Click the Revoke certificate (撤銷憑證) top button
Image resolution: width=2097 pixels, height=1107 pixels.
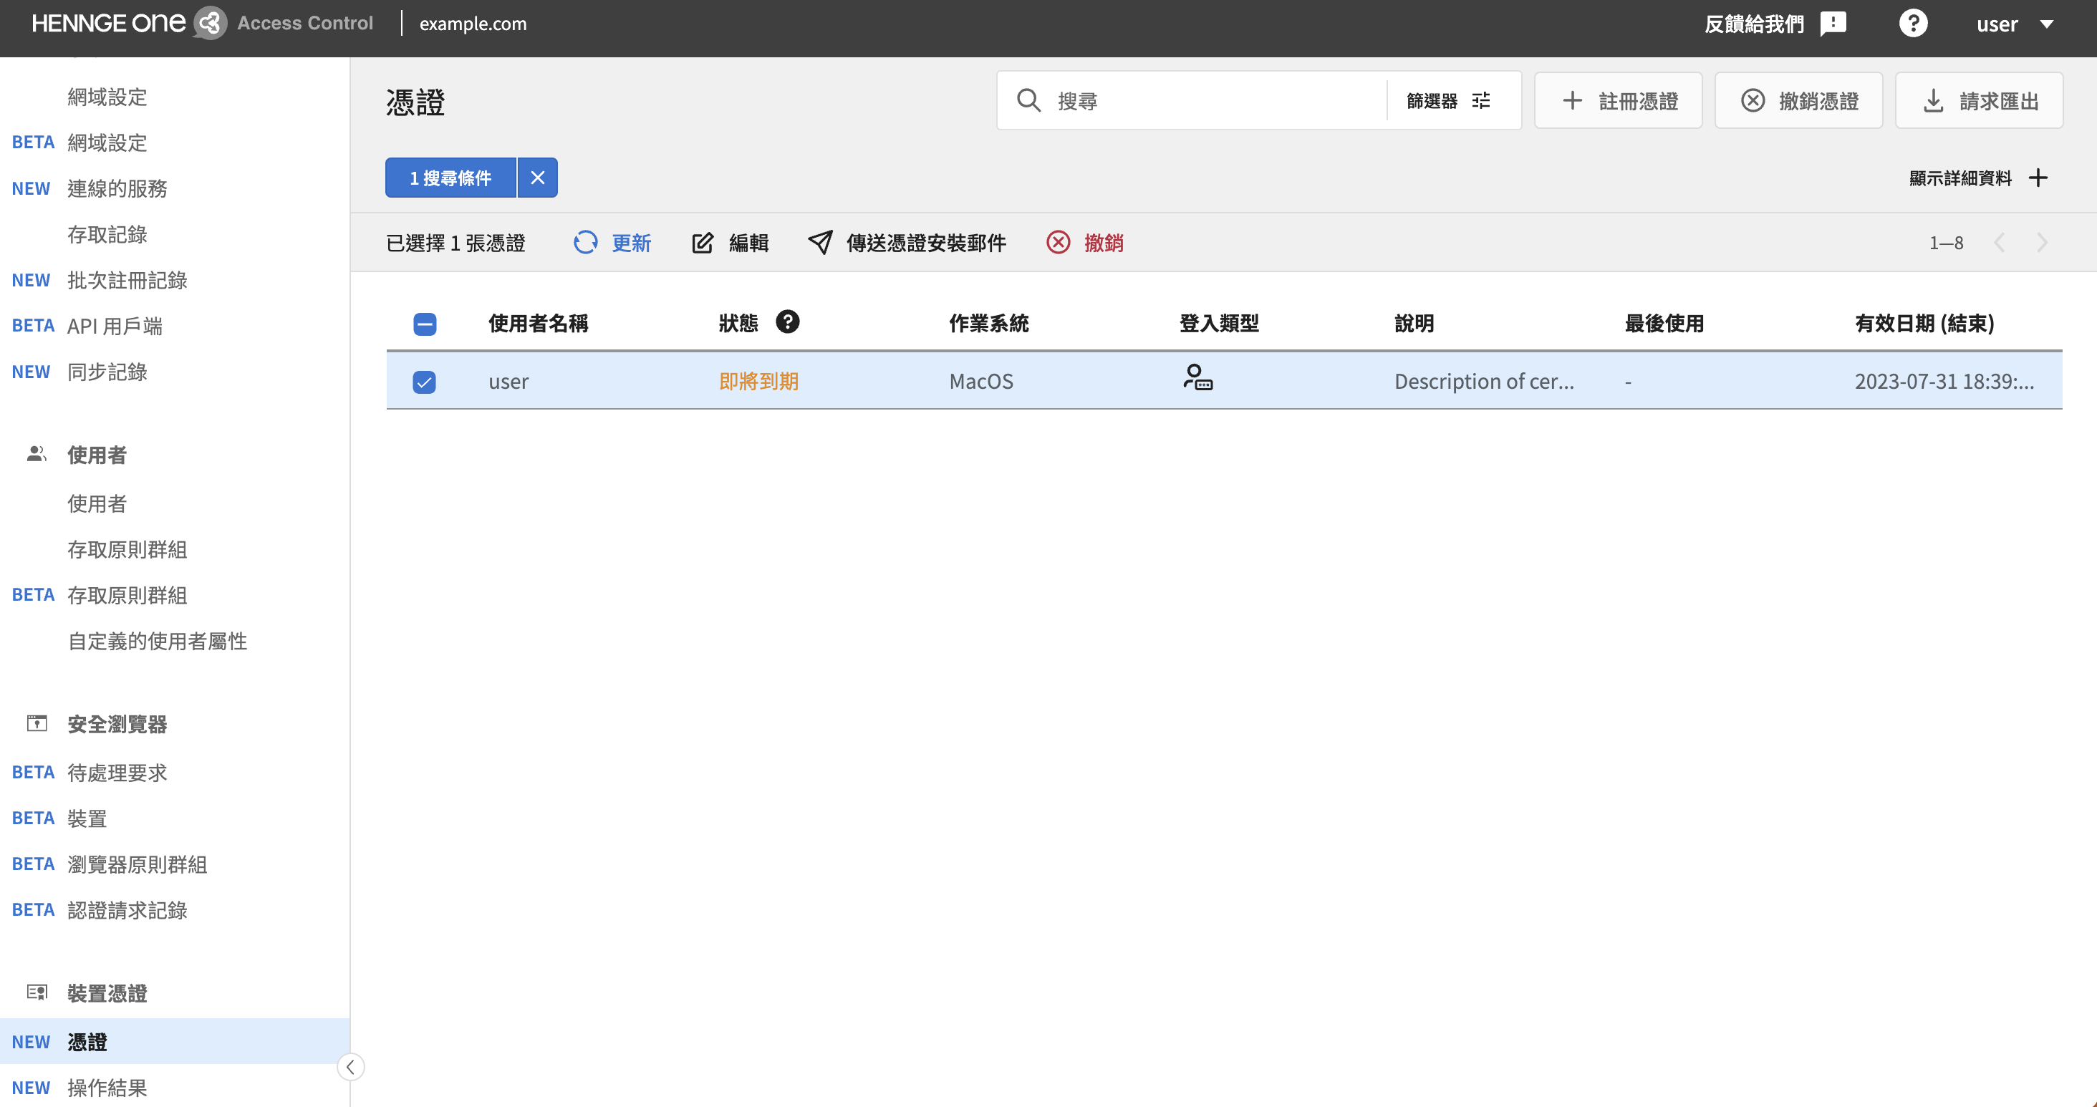coord(1799,101)
